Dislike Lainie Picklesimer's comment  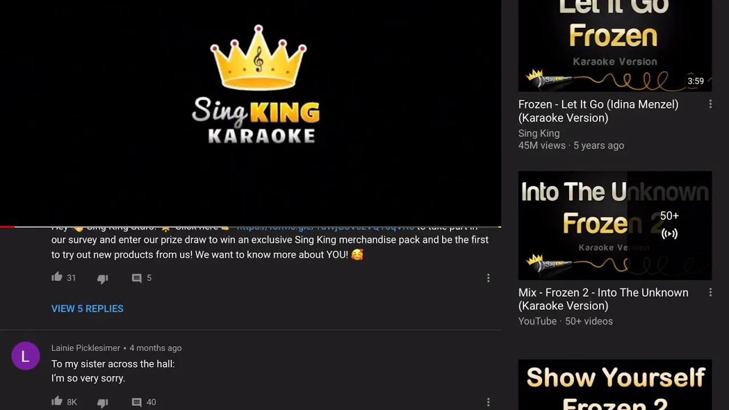click(x=103, y=403)
